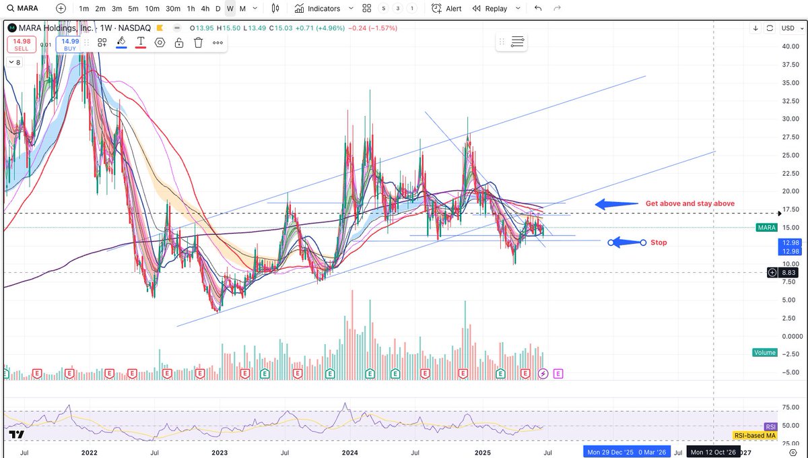Viewport: 808px width, 458px height.
Task: Click the MARA price scale label
Action: pyautogui.click(x=766, y=228)
